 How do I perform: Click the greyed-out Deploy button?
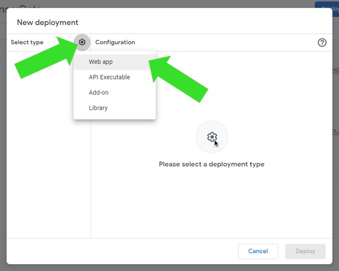coord(305,251)
